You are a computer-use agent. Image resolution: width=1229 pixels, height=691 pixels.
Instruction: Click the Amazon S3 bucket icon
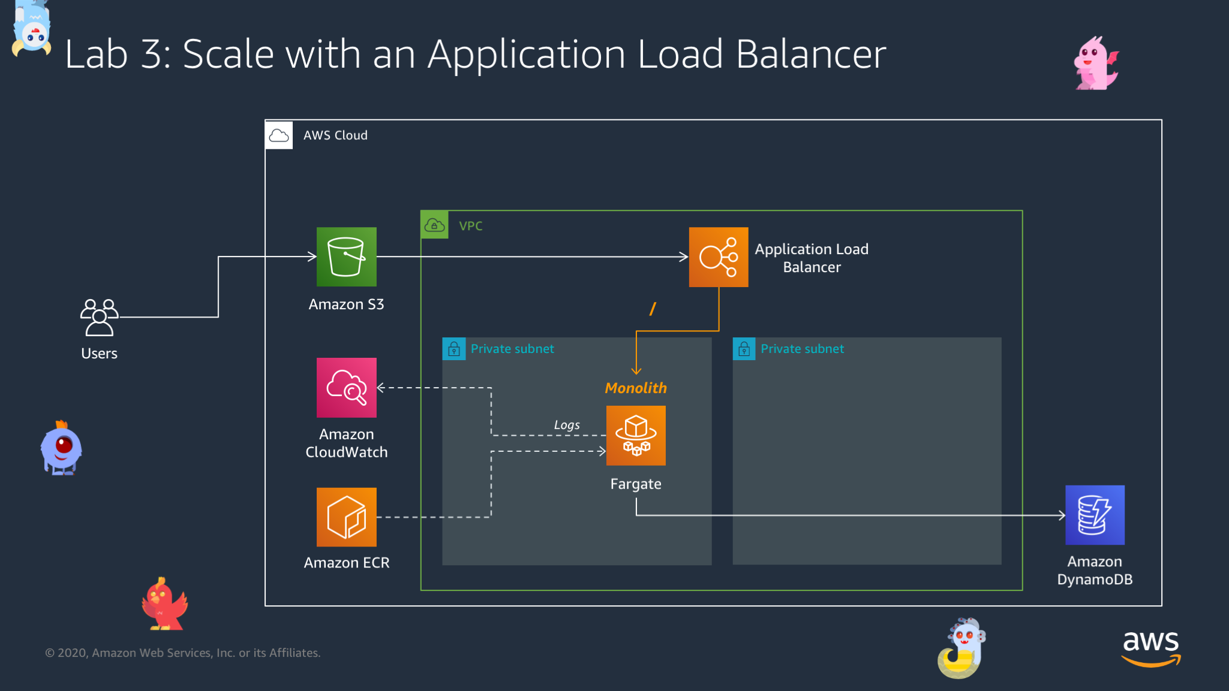[346, 257]
